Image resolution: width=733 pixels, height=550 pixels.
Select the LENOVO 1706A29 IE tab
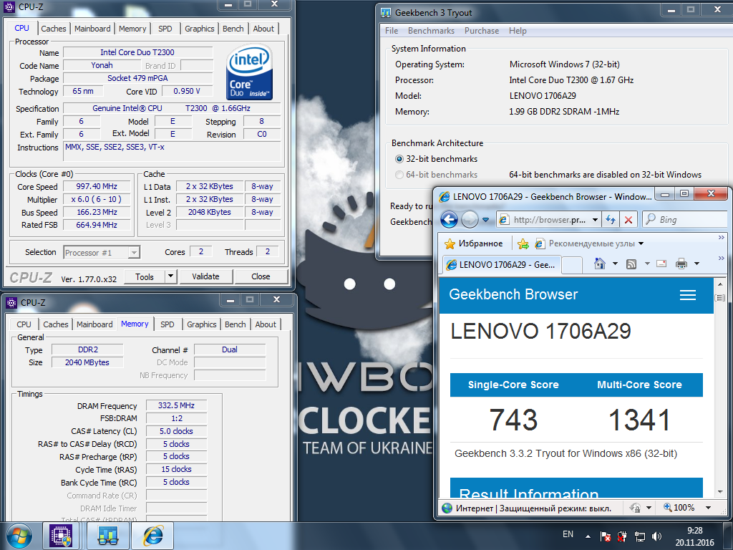click(x=502, y=265)
